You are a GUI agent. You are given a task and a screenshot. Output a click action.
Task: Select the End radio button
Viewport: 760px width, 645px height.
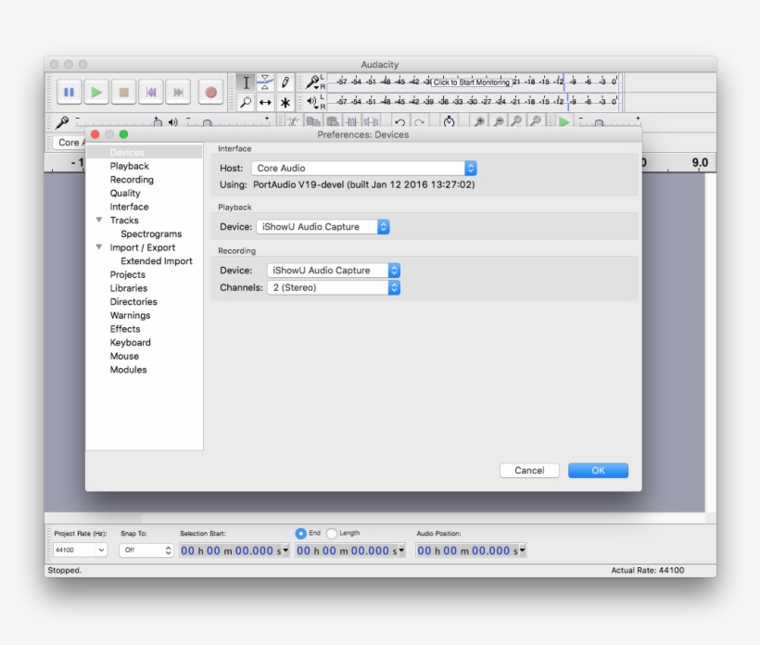pyautogui.click(x=300, y=533)
